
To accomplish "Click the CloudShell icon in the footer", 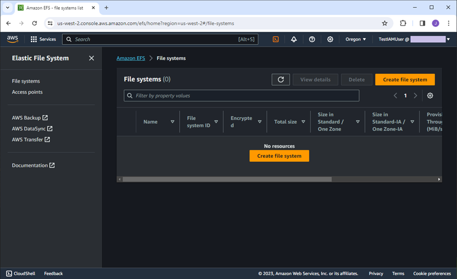I will coord(9,274).
